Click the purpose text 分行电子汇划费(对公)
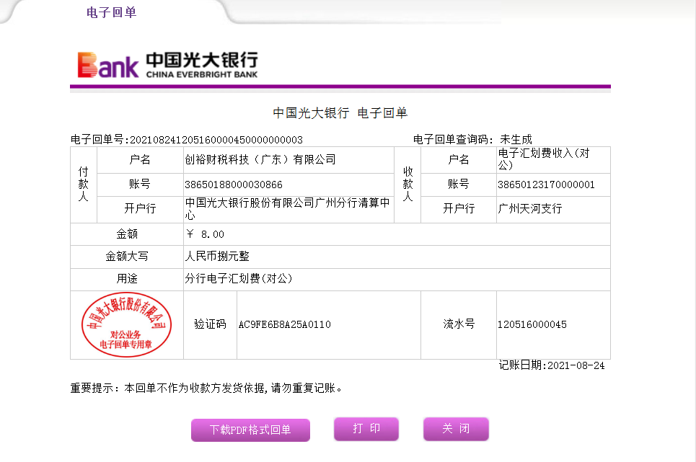This screenshot has width=696, height=462. pos(239,279)
